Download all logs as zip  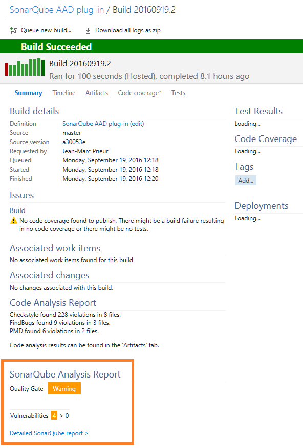[123, 30]
